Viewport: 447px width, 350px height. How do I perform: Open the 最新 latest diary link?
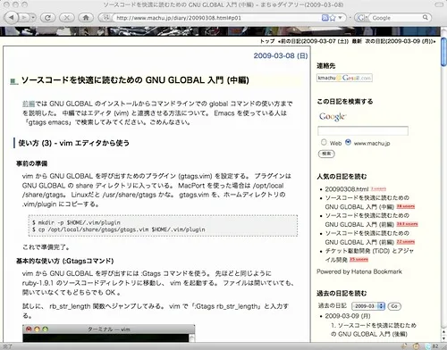pyautogui.click(x=357, y=41)
